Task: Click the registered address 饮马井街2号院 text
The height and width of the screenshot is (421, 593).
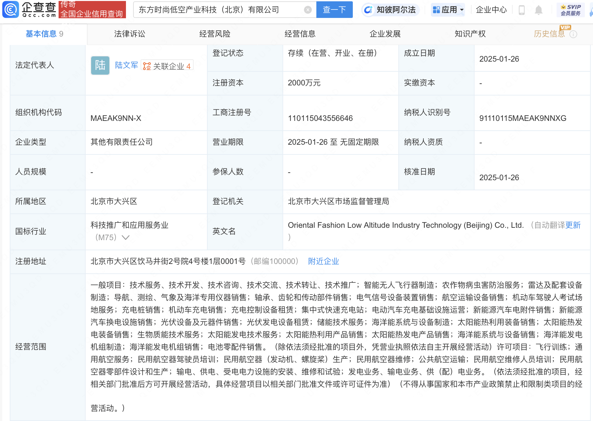Action: pos(168,261)
